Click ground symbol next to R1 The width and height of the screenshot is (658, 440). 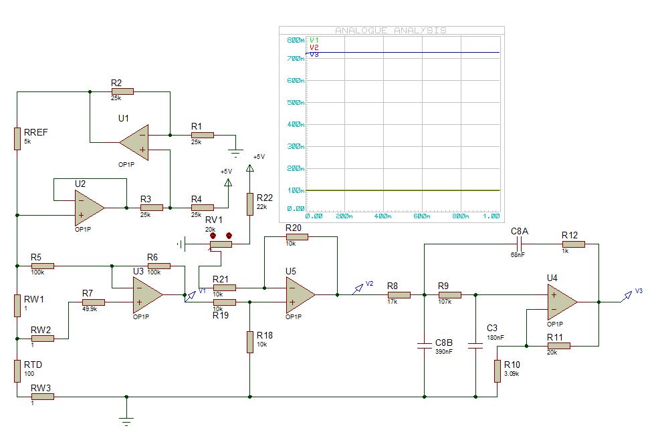point(235,154)
